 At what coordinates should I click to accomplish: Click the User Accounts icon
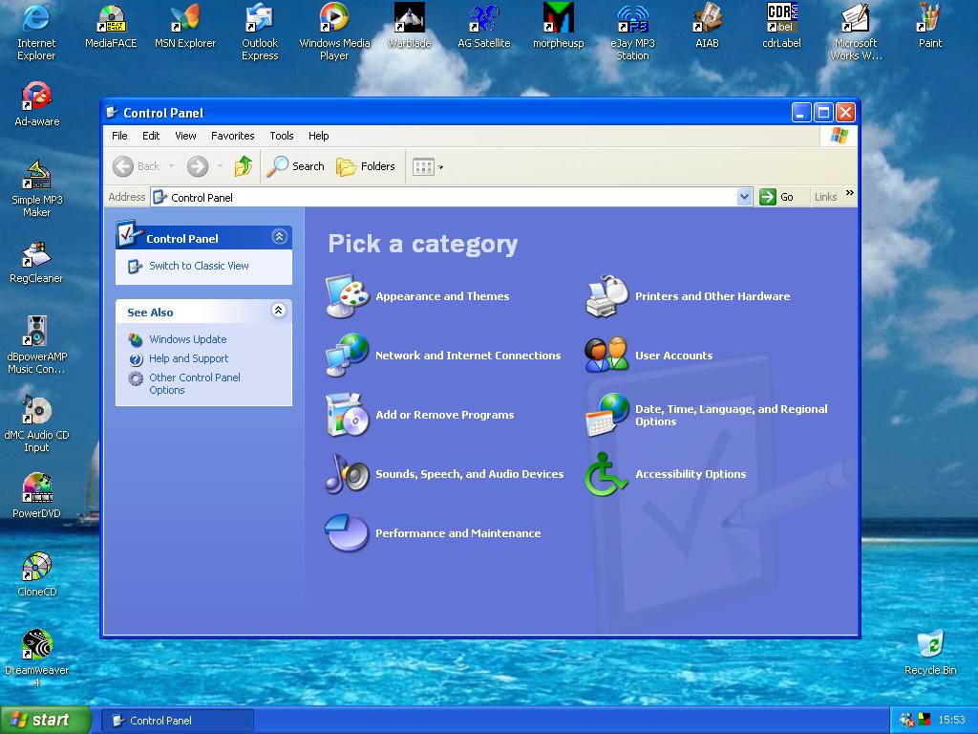coord(606,356)
